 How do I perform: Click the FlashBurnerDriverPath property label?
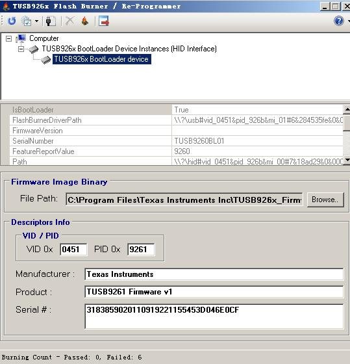[x=47, y=120]
